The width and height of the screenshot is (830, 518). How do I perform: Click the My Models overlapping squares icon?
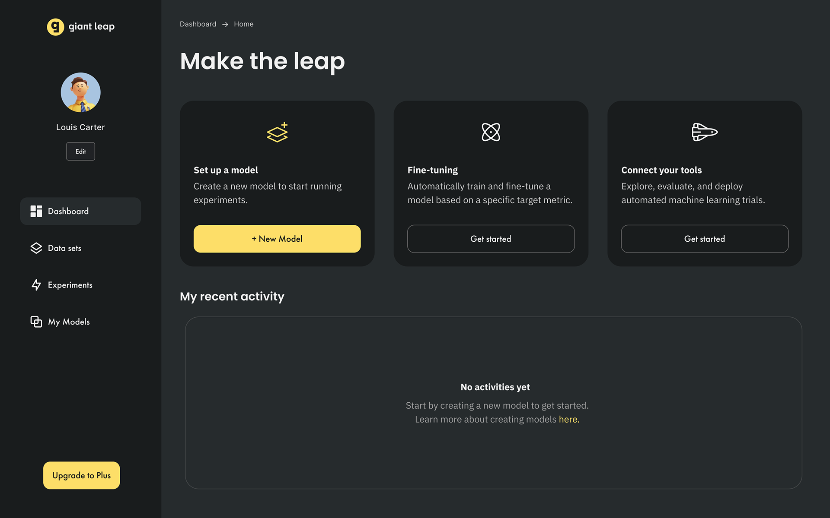pos(36,322)
